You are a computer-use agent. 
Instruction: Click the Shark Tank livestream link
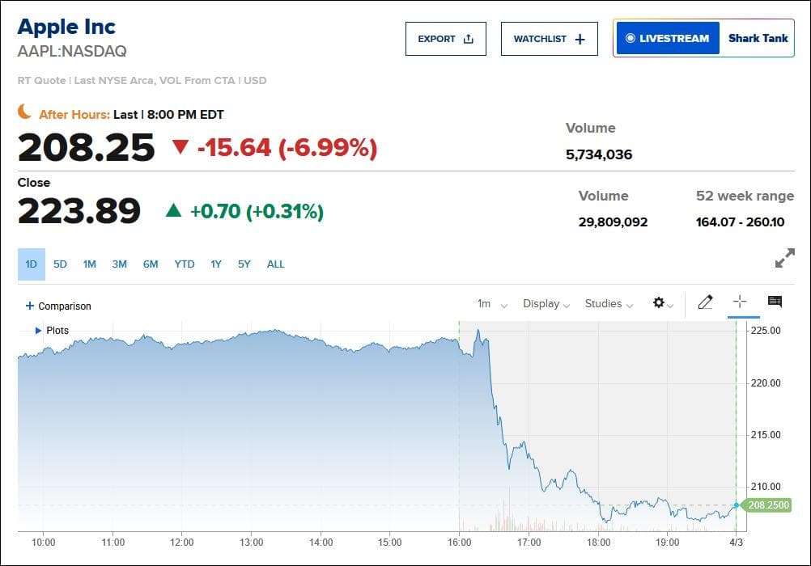tap(758, 38)
